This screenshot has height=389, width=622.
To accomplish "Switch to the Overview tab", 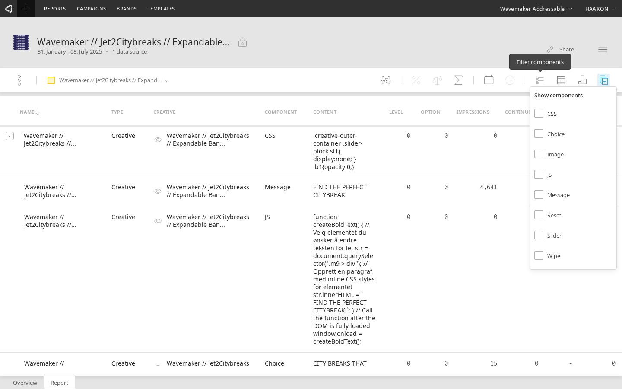I will tap(25, 383).
